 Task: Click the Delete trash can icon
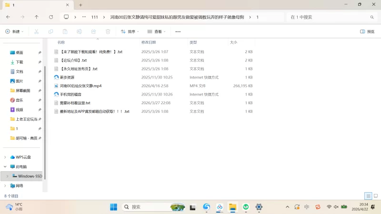[x=108, y=31]
